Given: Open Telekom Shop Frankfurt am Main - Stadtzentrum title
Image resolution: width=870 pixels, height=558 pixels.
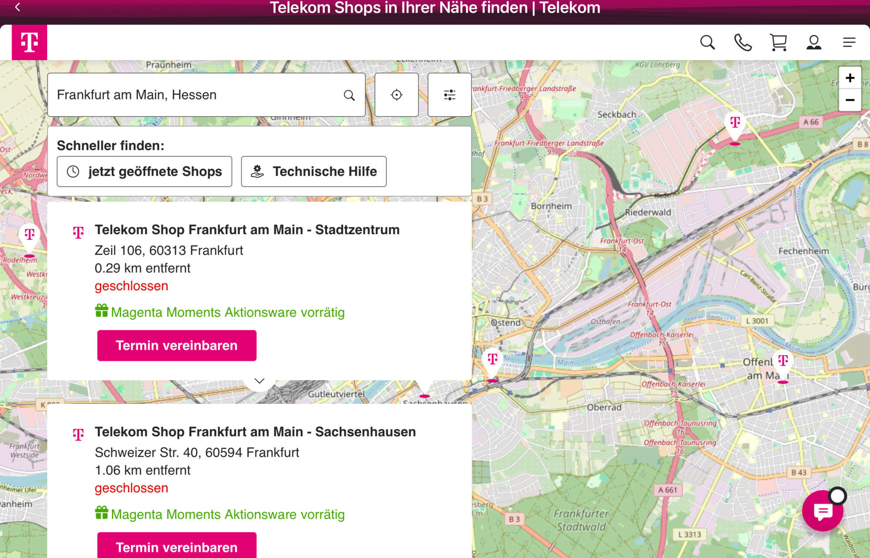Looking at the screenshot, I should [x=247, y=229].
